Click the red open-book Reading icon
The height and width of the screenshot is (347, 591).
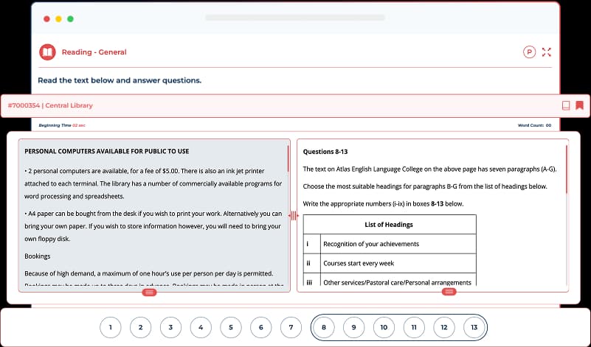pyautogui.click(x=47, y=52)
